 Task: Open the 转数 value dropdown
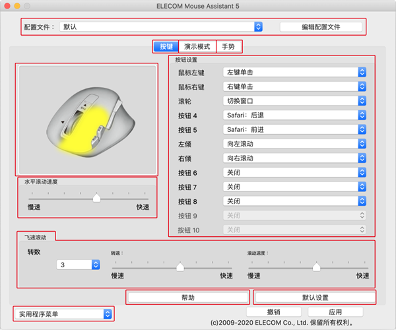[79, 265]
